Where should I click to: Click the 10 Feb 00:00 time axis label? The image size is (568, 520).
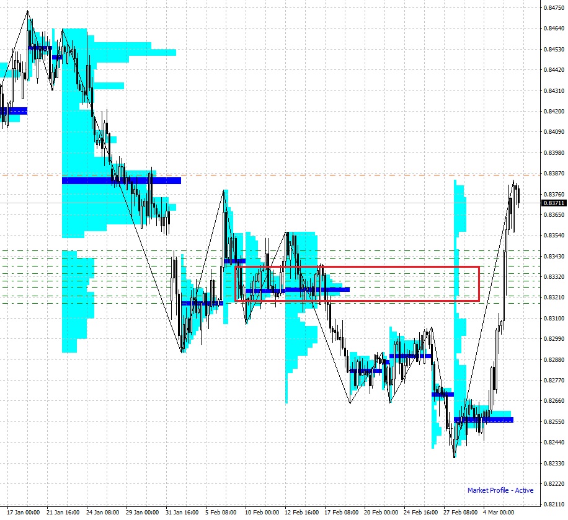[x=262, y=513]
